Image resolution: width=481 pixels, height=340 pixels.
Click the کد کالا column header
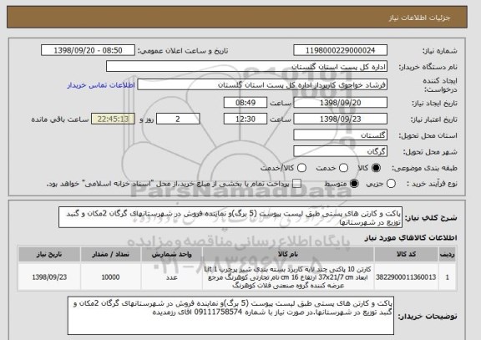(406, 255)
